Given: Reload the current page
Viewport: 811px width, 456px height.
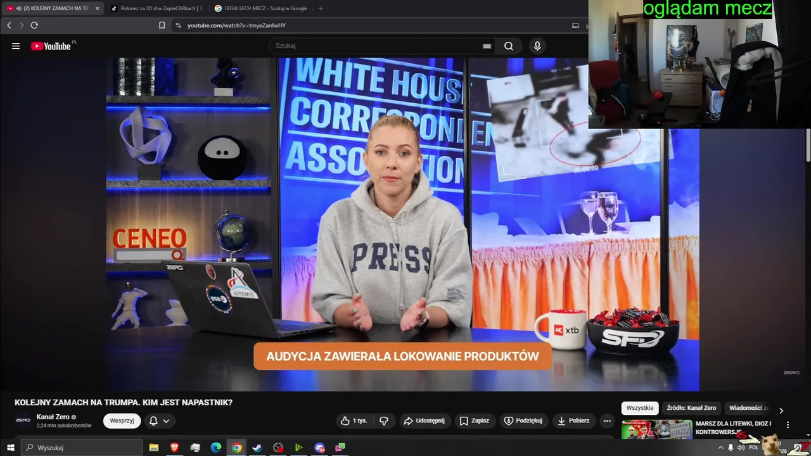Looking at the screenshot, I should 34,25.
